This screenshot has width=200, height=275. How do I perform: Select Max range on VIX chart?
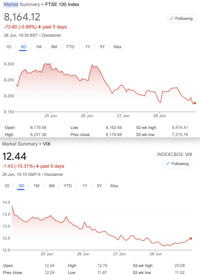[x=114, y=186]
